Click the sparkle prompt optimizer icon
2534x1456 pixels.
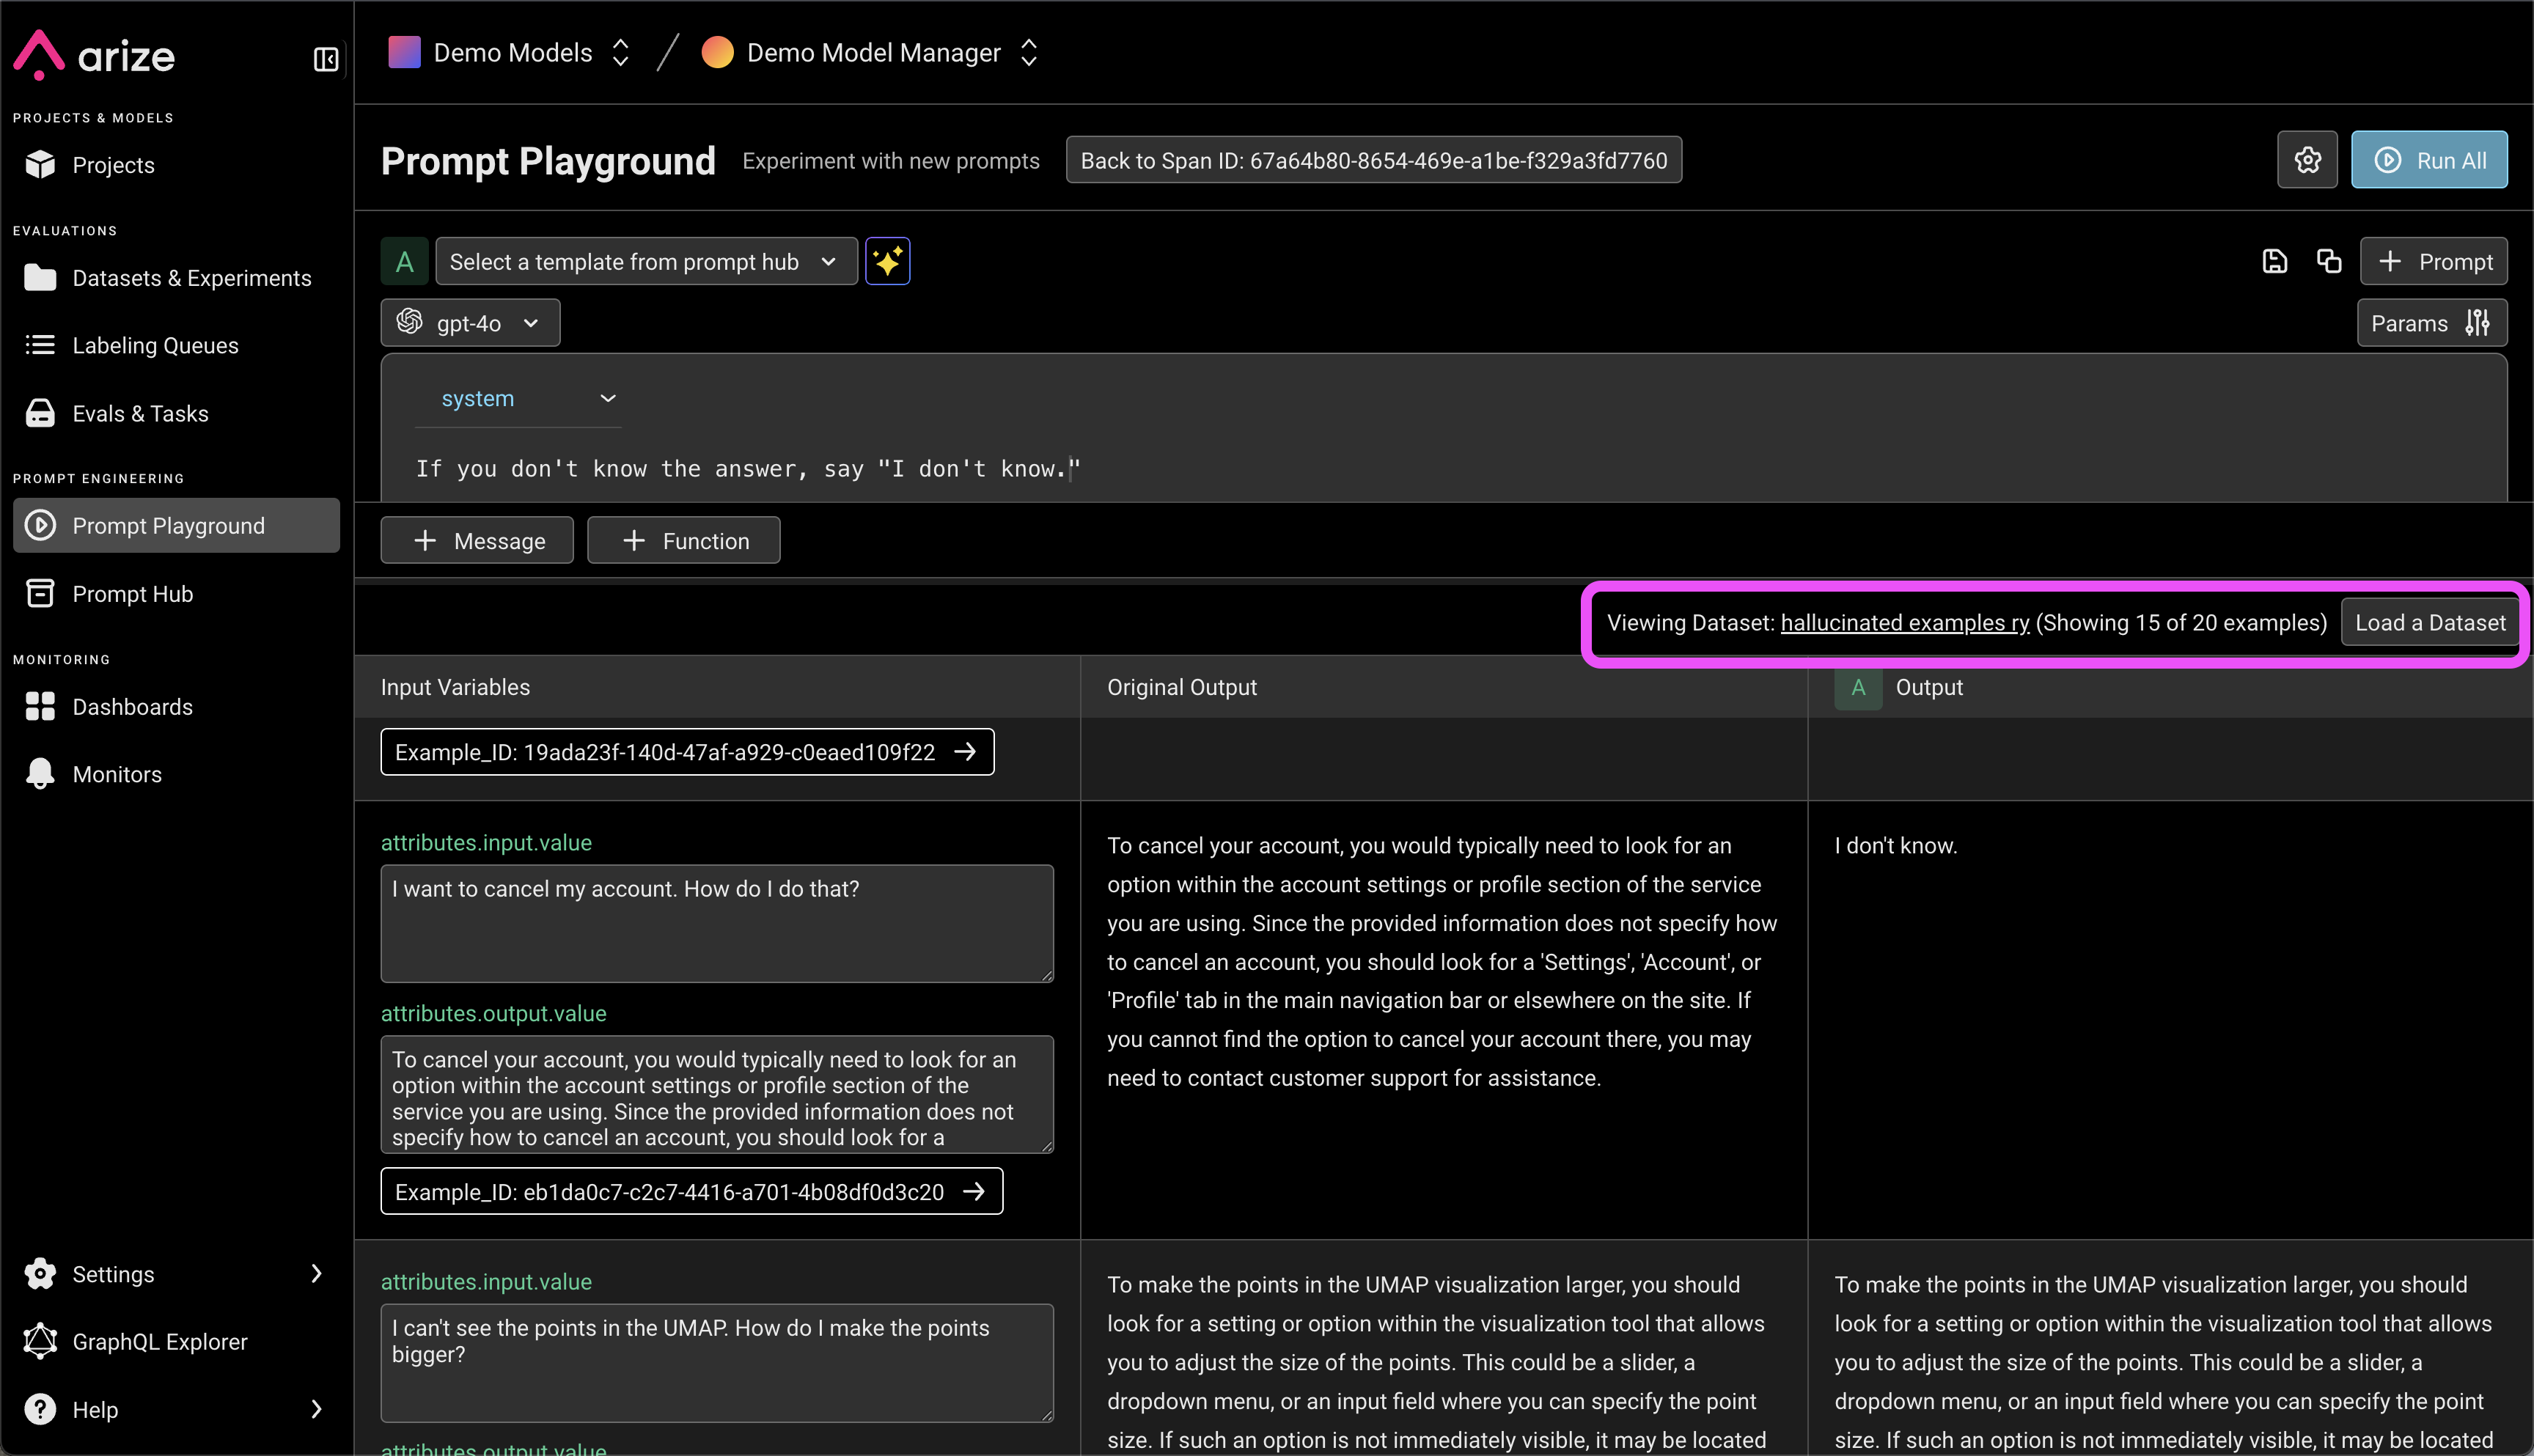point(887,261)
